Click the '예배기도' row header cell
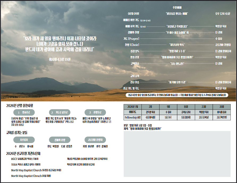 point(132,112)
